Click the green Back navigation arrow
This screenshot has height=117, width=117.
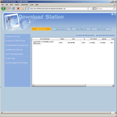pos(3,9)
